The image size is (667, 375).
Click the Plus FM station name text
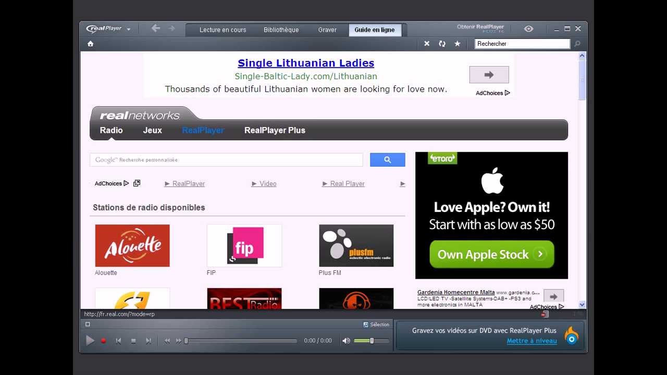click(330, 273)
